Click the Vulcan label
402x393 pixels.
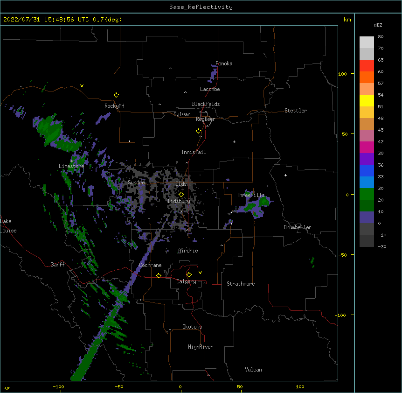[x=253, y=370]
